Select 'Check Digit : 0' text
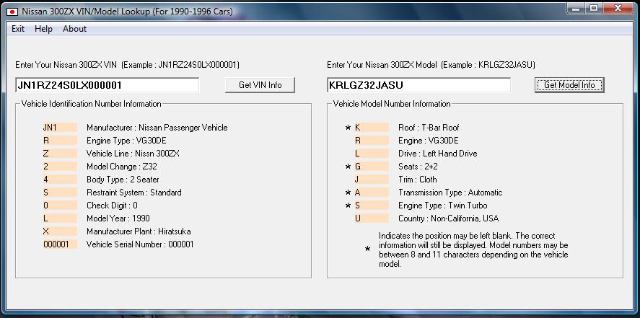The width and height of the screenshot is (640, 318). point(113,206)
